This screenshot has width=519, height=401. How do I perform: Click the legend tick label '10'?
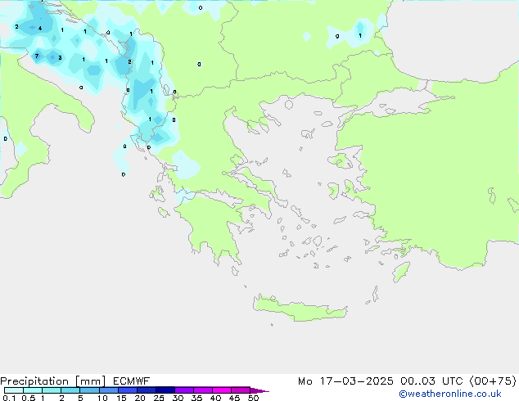102,398
